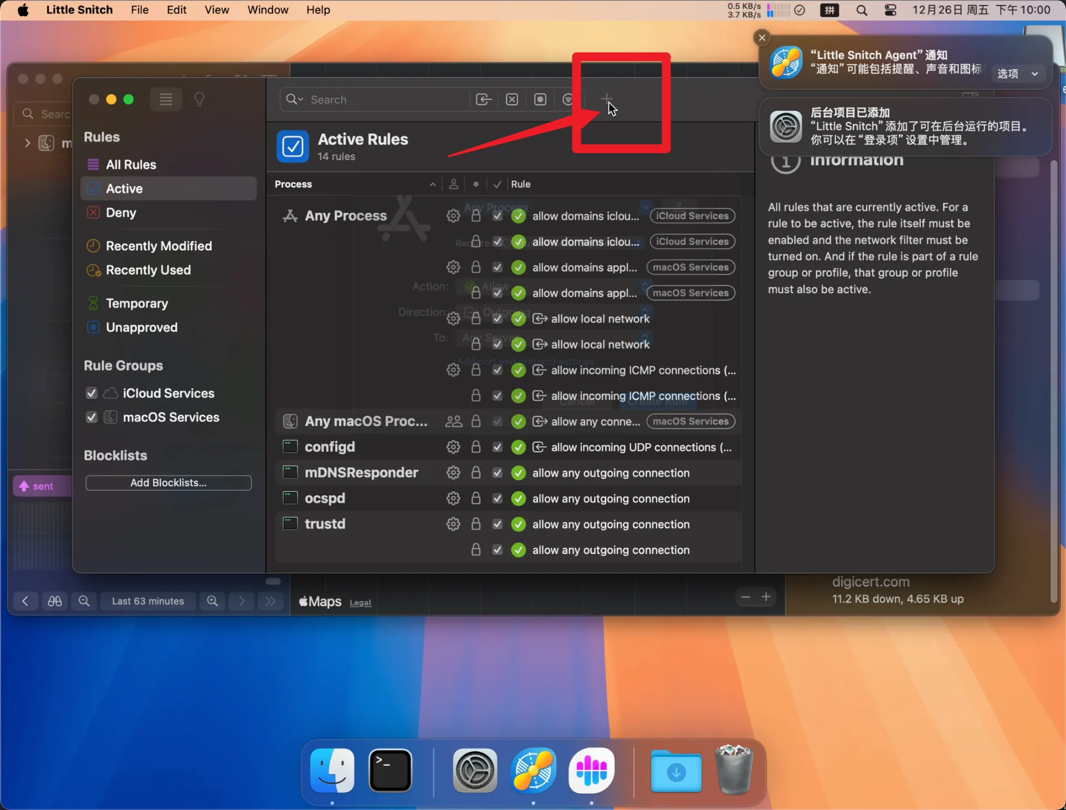1066x810 pixels.
Task: Click the 后台项目已添加 notification
Action: point(905,127)
